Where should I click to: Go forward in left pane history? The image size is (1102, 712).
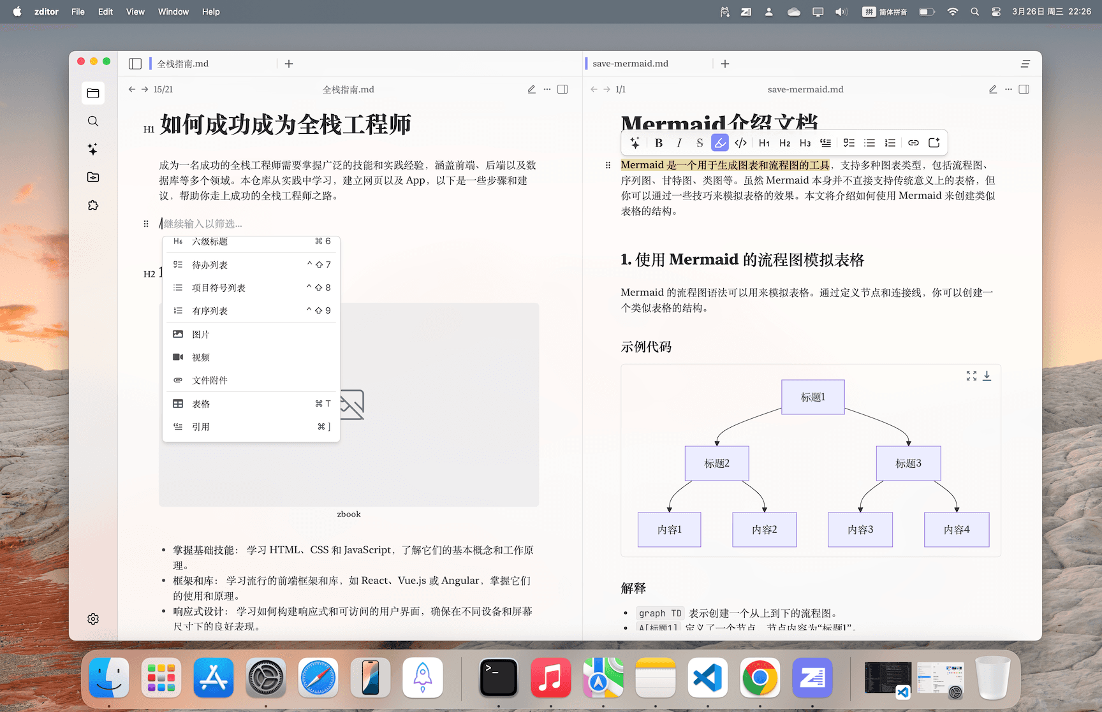[145, 89]
